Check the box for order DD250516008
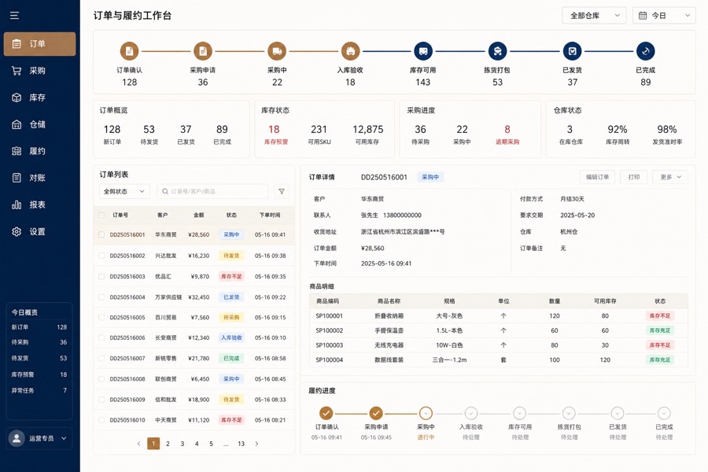Screen dimensions: 708x472 tap(101, 379)
